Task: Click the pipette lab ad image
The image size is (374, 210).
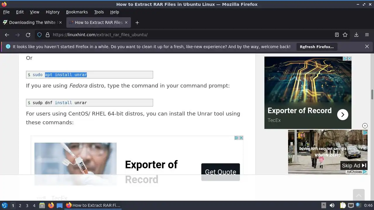Action: point(75,164)
